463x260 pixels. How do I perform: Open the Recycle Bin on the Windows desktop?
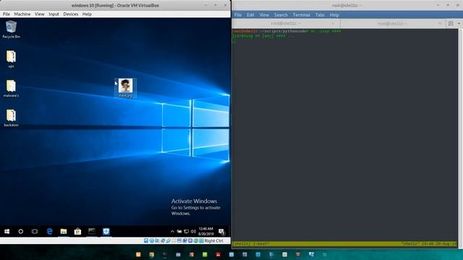11,29
